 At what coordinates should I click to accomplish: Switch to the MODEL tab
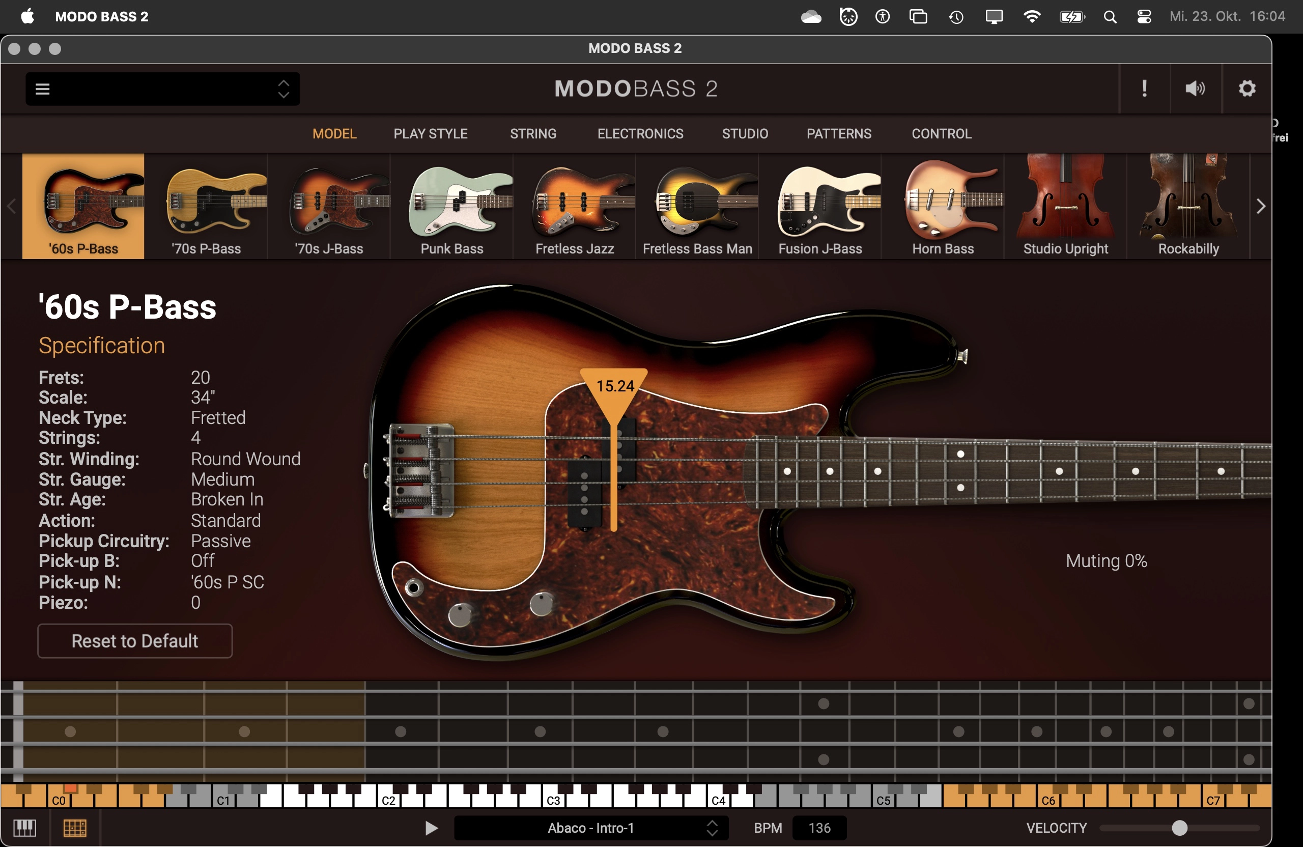tap(334, 133)
